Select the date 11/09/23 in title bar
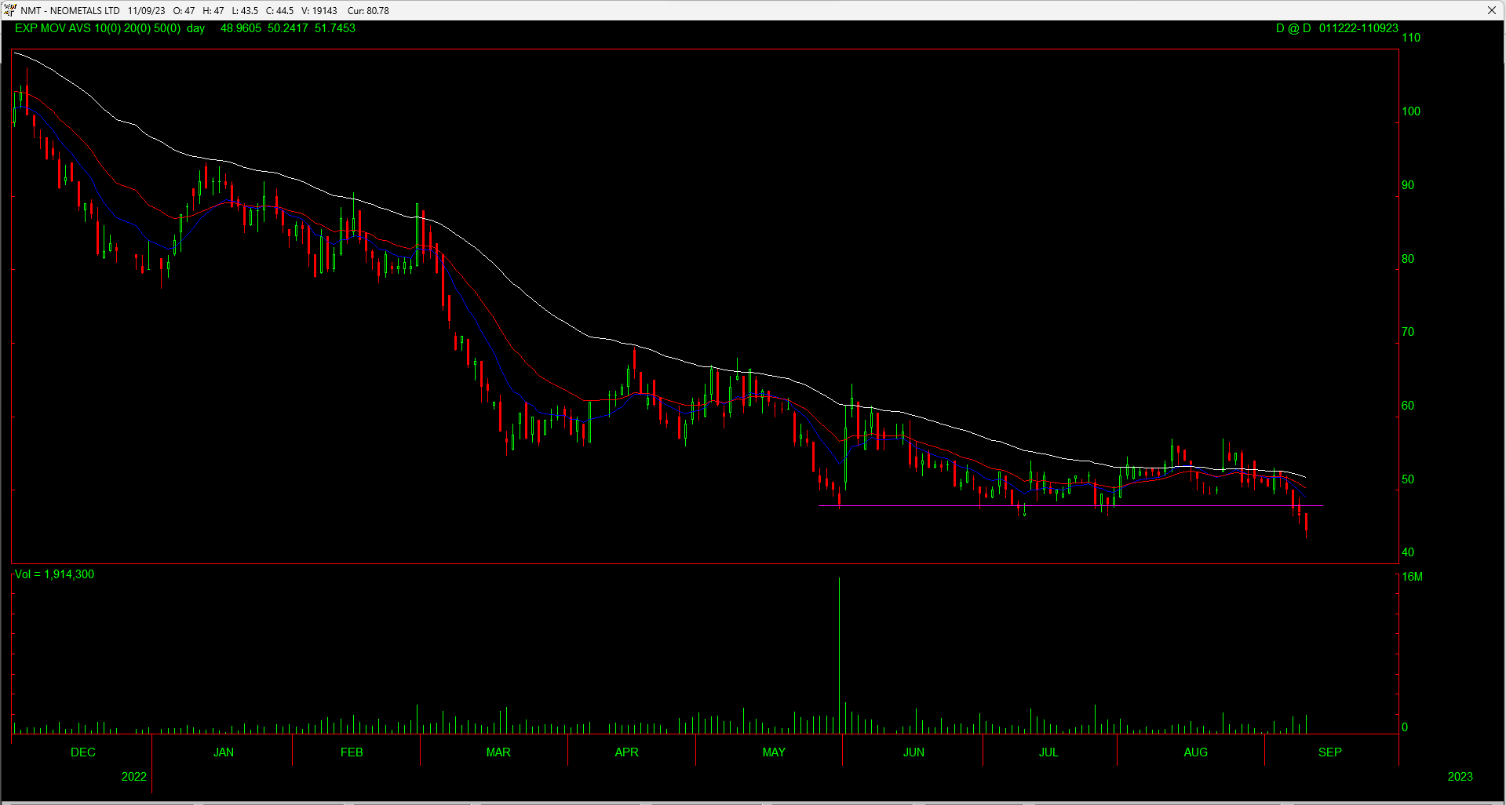 [146, 11]
